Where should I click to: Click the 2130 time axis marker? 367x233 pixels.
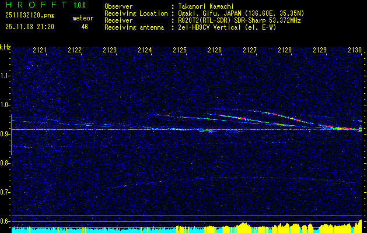coord(355,50)
